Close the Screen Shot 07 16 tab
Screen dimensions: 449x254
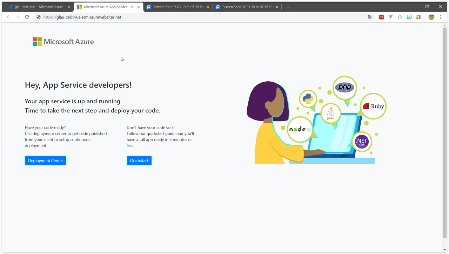point(277,7)
